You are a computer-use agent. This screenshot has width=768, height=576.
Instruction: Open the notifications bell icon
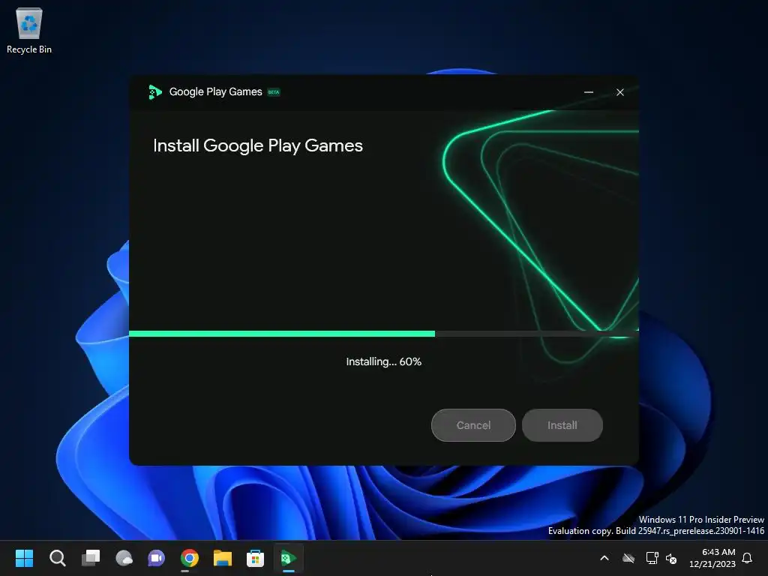click(747, 558)
